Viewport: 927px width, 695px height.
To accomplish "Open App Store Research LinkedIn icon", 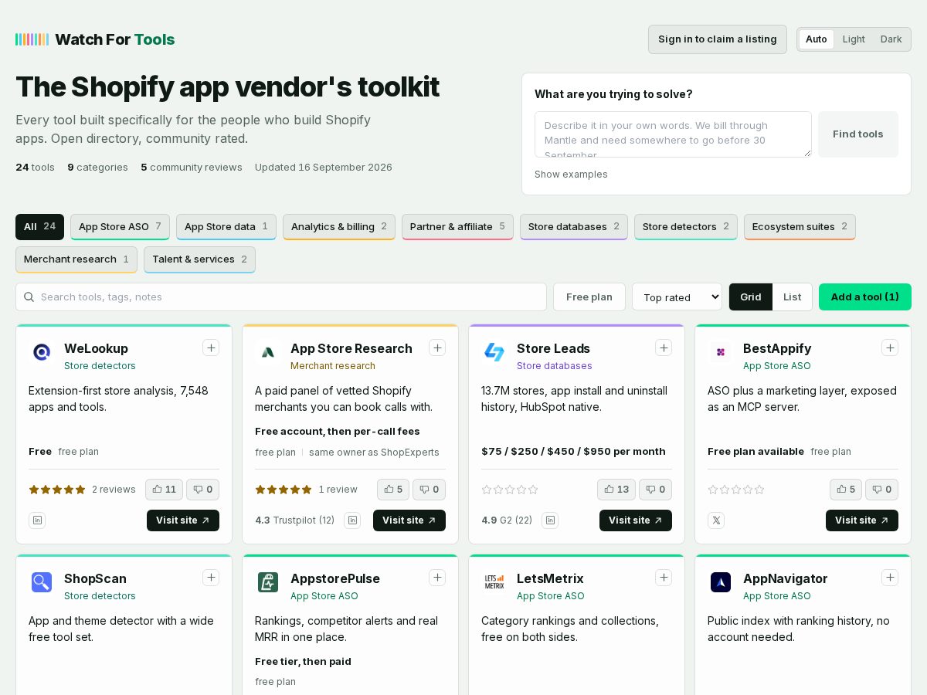I will click(x=352, y=520).
